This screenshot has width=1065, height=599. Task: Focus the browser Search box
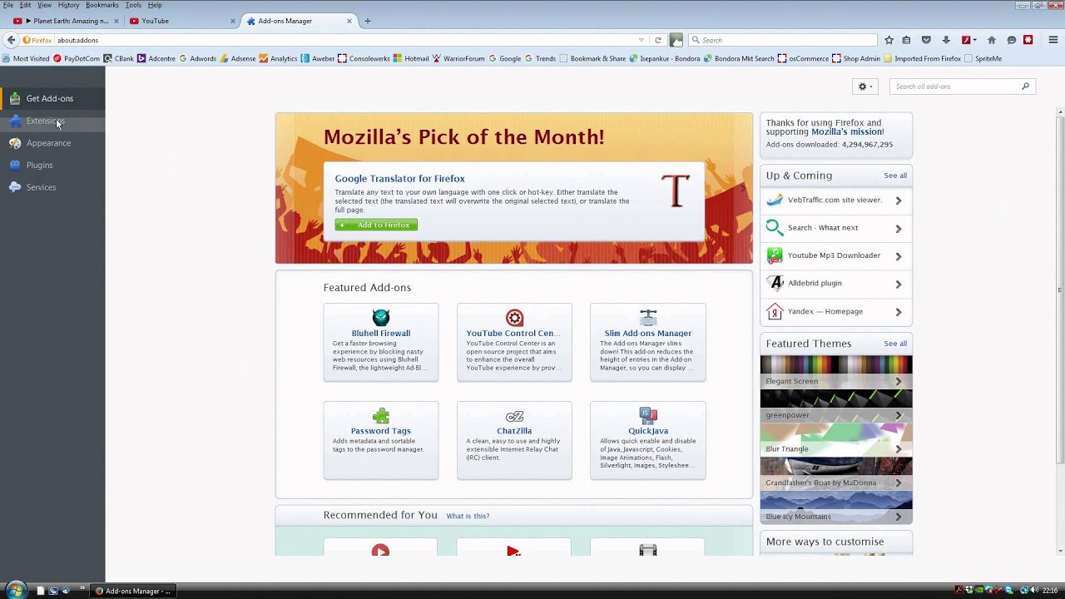(x=785, y=40)
